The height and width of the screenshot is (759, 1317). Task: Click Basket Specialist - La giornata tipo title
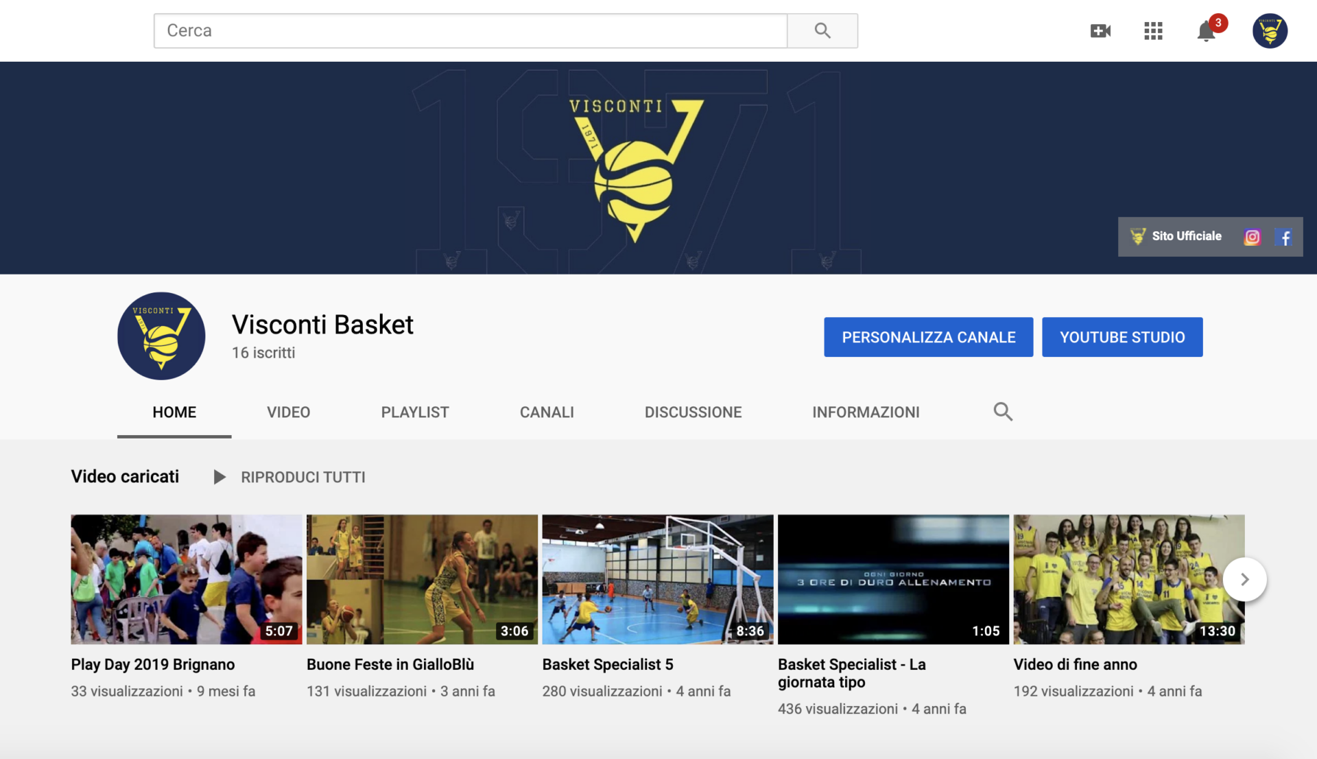[852, 673]
